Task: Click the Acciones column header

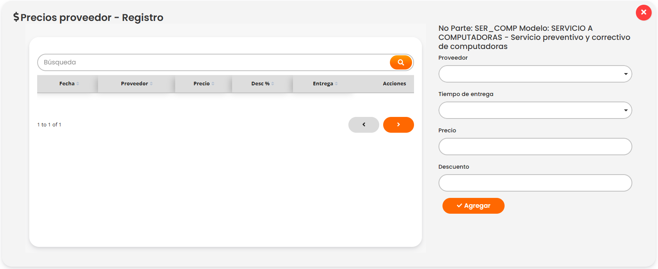Action: click(x=394, y=84)
